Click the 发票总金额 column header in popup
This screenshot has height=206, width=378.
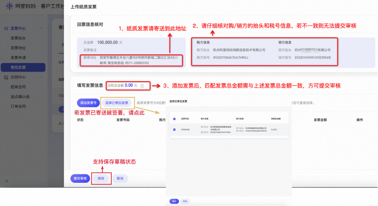click(x=276, y=119)
